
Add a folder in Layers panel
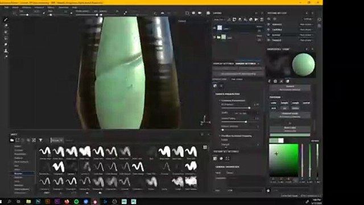click(257, 20)
